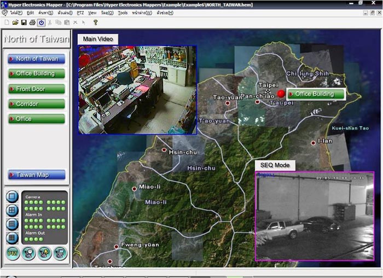Open the Thai Window (W) menu
This screenshot has width=383, height=278.
click(x=142, y=13)
